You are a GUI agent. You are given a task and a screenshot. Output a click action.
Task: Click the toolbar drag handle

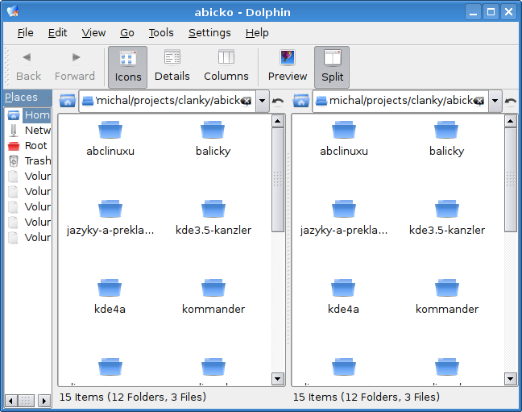click(x=7, y=67)
